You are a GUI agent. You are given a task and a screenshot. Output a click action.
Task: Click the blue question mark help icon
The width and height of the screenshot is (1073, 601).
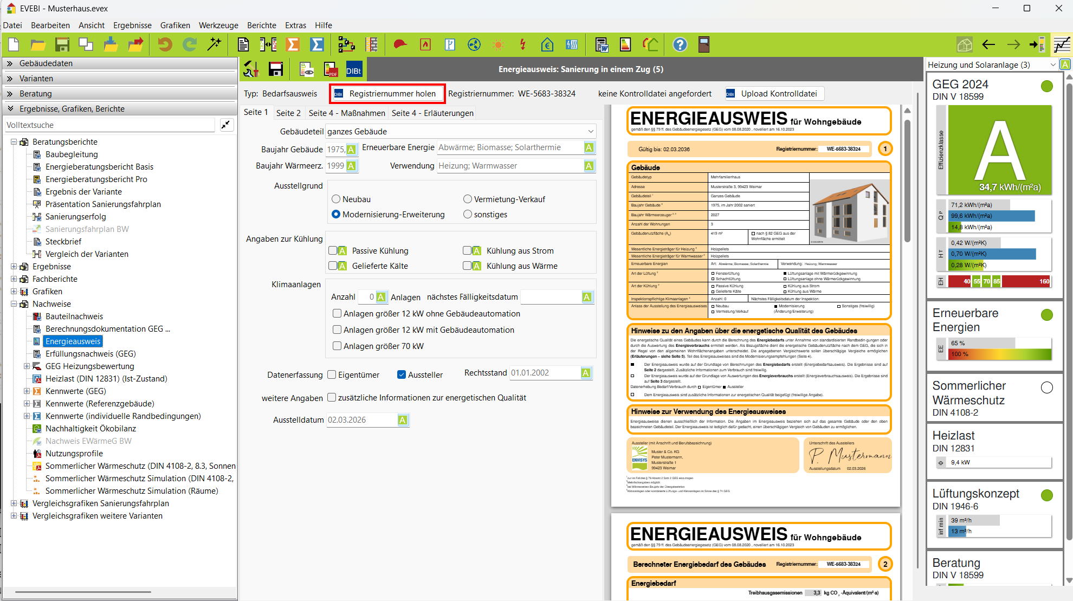click(x=680, y=44)
